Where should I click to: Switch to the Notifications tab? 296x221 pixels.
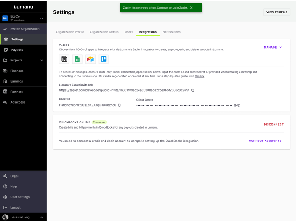[171, 32]
